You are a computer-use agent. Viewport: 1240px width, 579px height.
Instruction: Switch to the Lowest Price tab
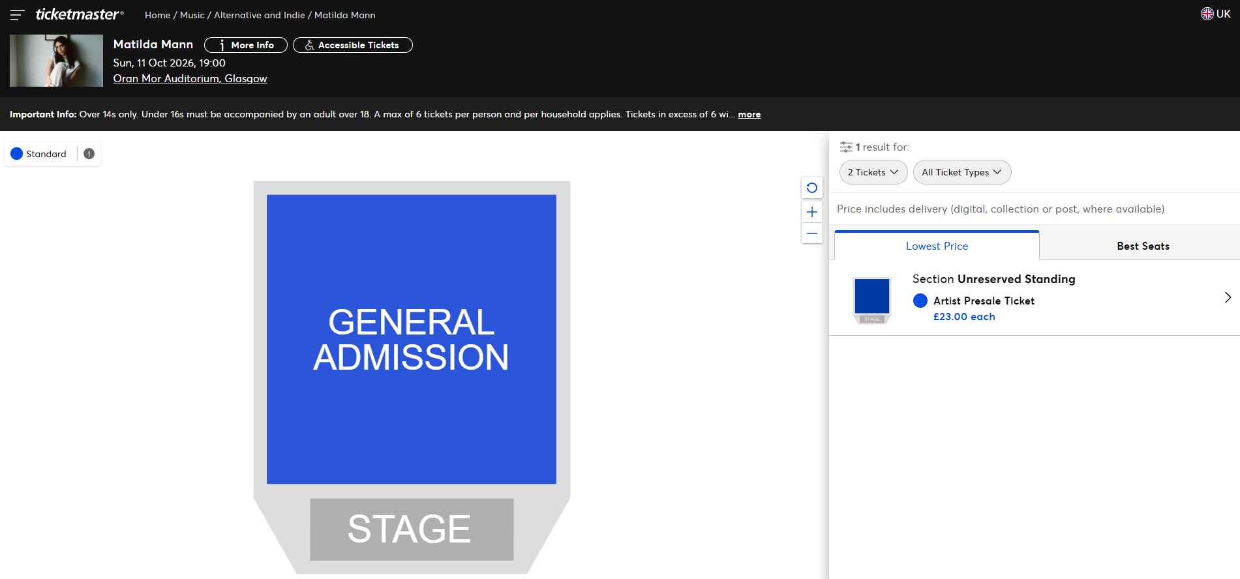point(937,246)
